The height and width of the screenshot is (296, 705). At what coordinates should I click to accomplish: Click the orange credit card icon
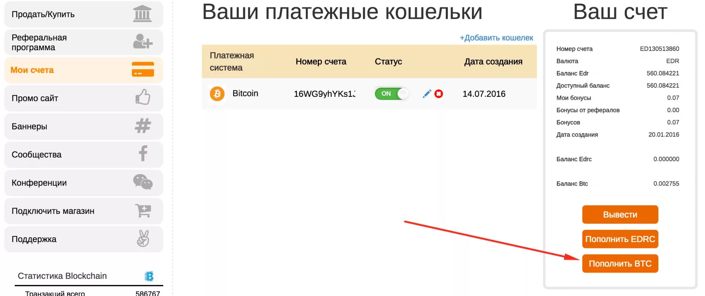click(143, 69)
